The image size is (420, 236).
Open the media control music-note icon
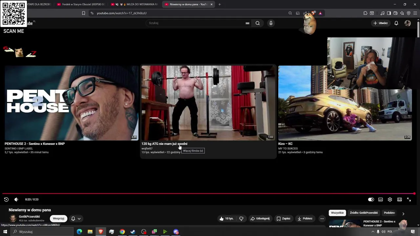point(382,13)
